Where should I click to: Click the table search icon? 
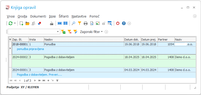coord(110,23)
